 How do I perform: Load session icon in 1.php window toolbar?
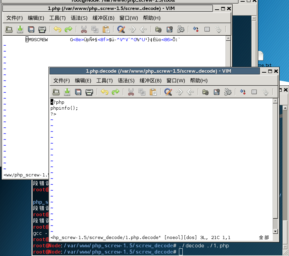159,29
